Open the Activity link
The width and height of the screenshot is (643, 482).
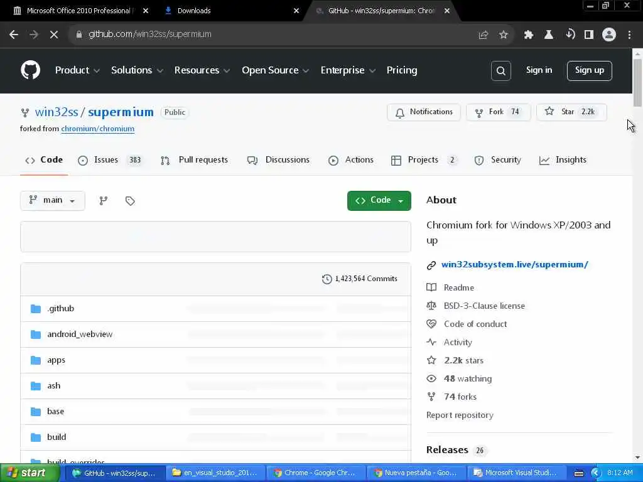pos(458,343)
